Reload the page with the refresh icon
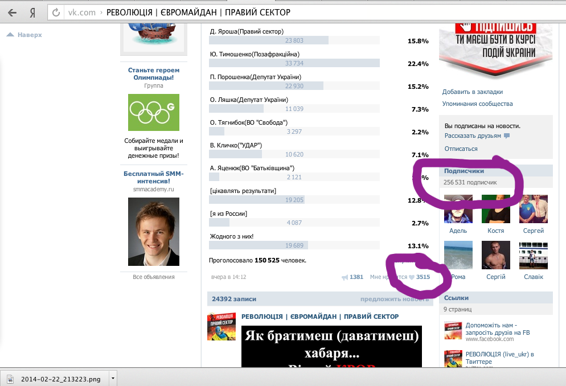This screenshot has width=566, height=386. coord(56,13)
